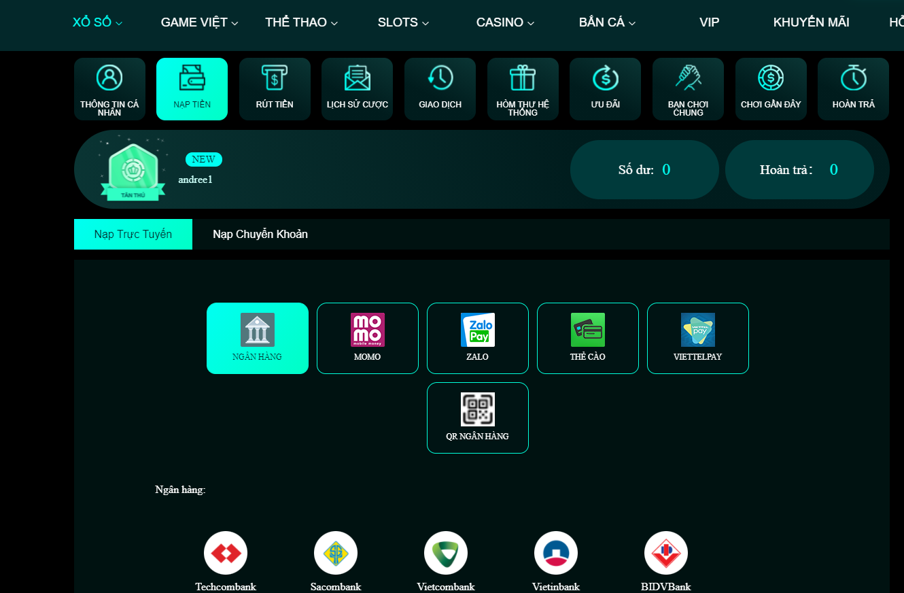Switch to Nạp Chuyển Khoản tab
The image size is (904, 593).
(260, 234)
